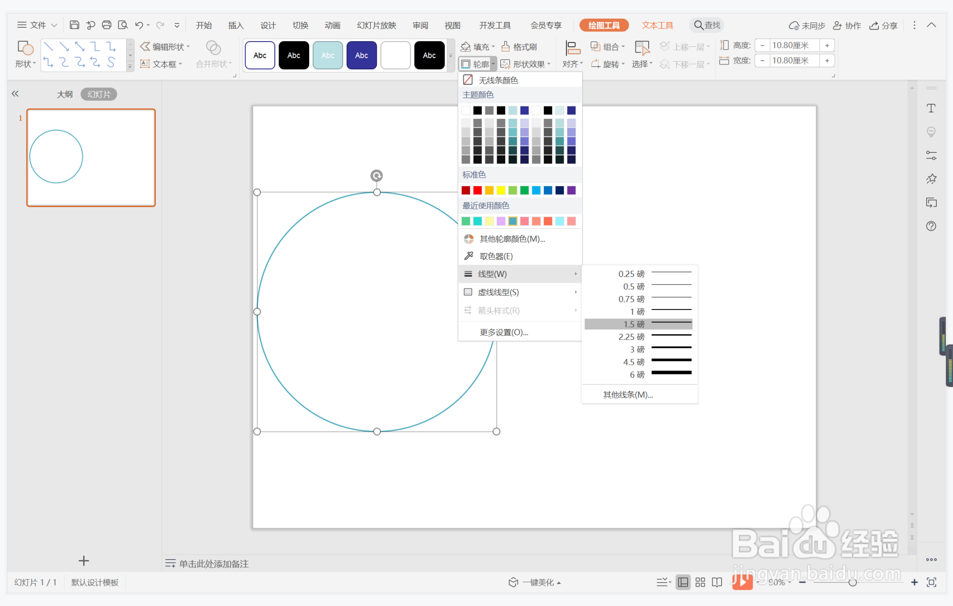
Task: Click the format painter icon
Action: coord(520,47)
